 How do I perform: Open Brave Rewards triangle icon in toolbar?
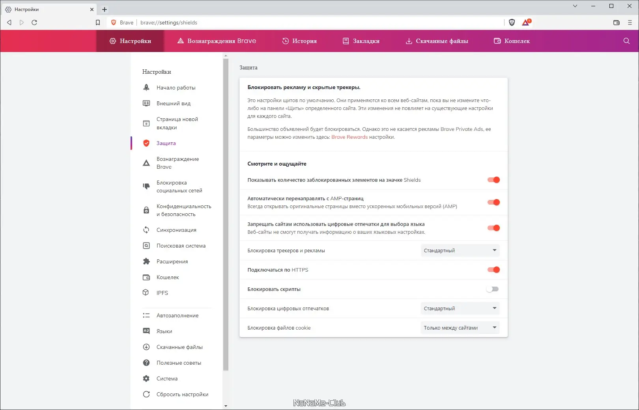click(526, 22)
